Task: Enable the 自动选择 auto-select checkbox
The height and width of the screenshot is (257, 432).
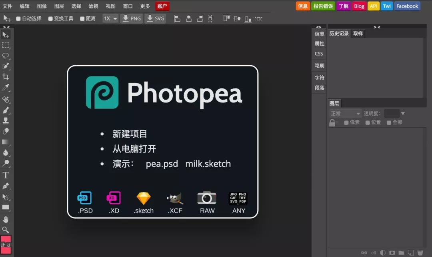Action: (18, 19)
